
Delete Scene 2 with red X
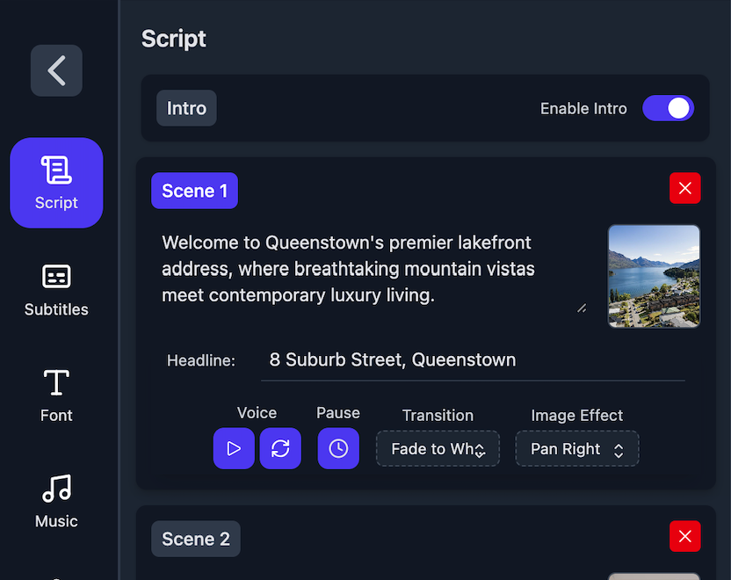tap(685, 536)
